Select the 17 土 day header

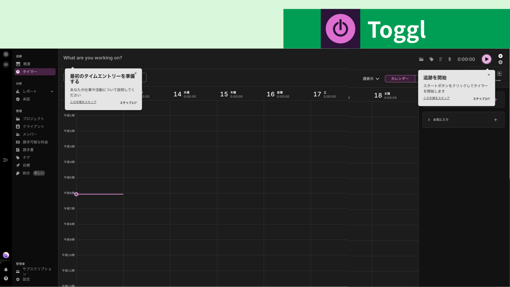coord(325,94)
